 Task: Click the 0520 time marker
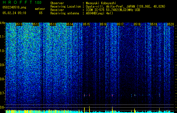(171, 24)
